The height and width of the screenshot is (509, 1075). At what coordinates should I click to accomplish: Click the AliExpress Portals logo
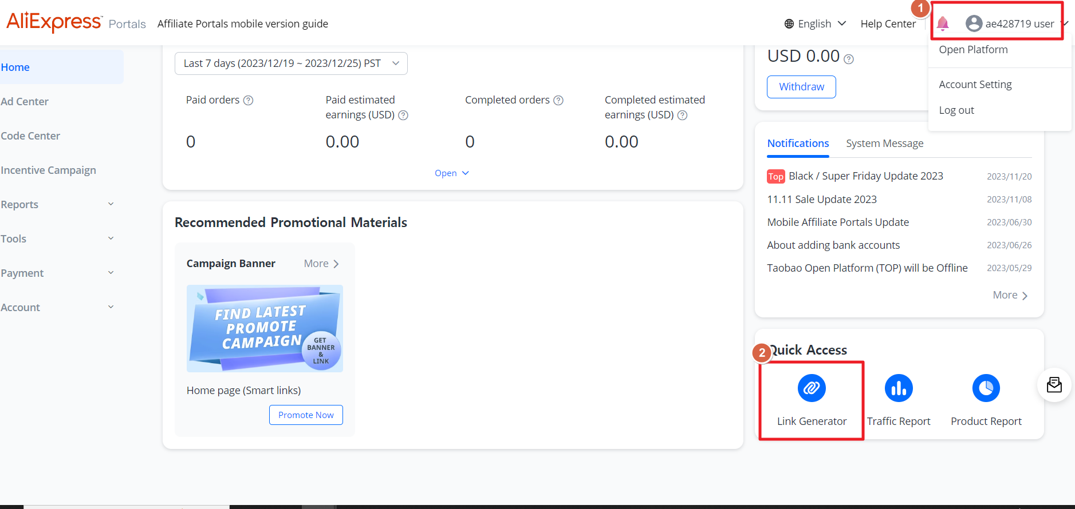[x=76, y=22]
